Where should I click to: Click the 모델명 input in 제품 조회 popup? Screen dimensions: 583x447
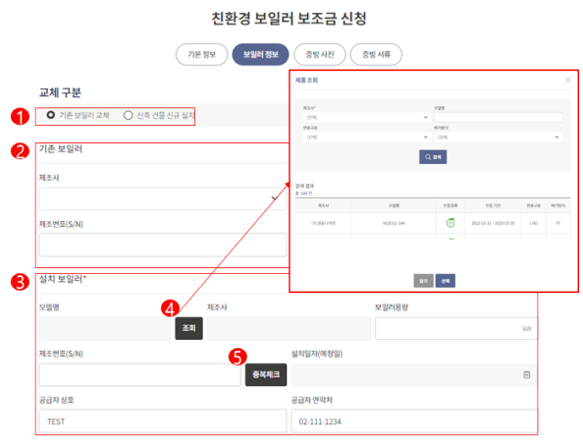click(x=499, y=117)
